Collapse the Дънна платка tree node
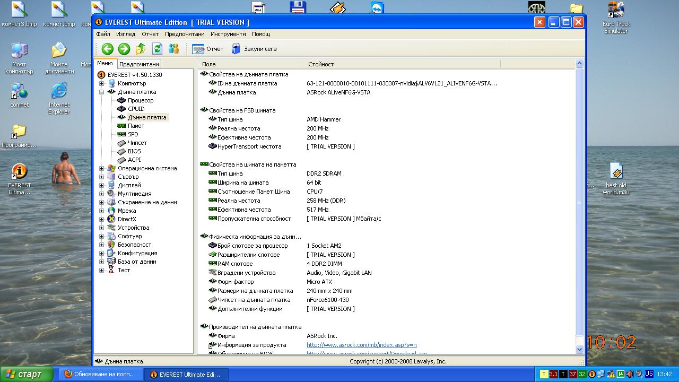 (x=102, y=92)
